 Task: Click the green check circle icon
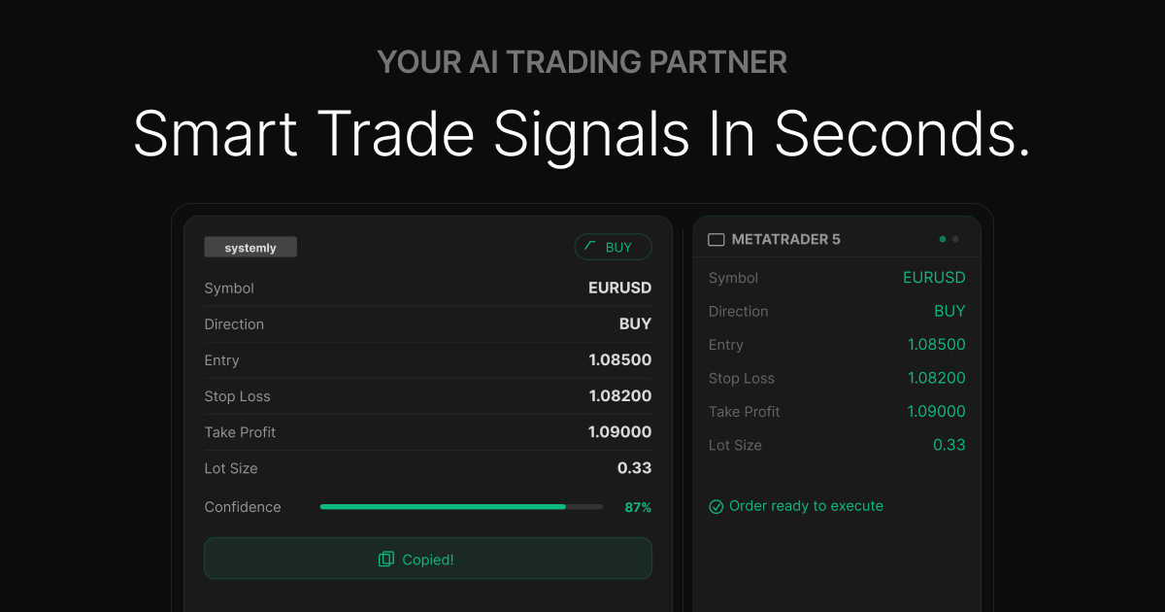(716, 506)
